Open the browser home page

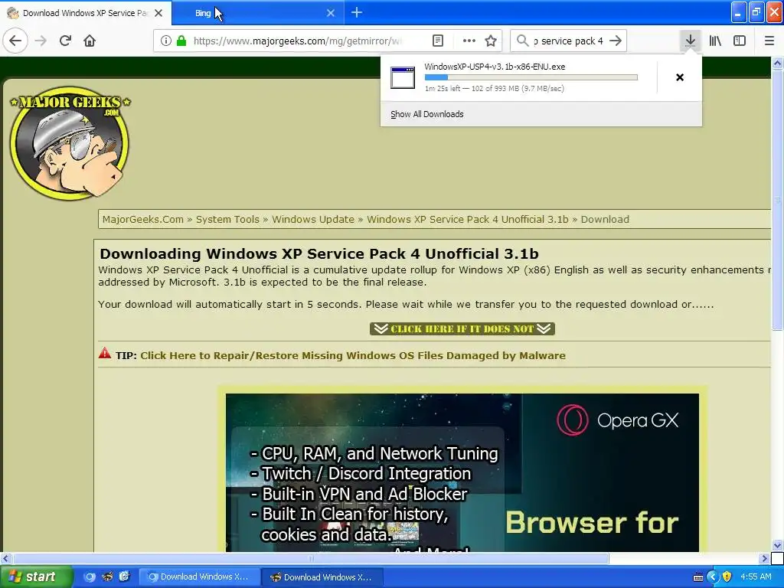tap(90, 41)
